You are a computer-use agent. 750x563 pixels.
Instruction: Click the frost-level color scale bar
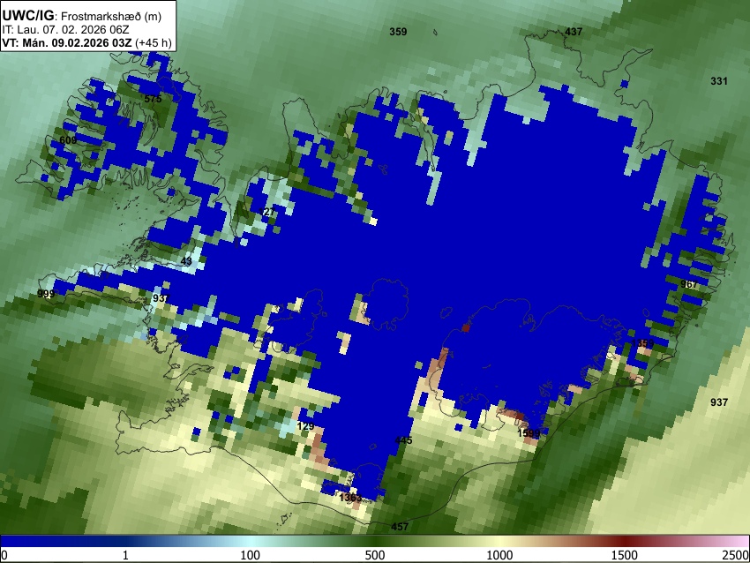pos(375,541)
